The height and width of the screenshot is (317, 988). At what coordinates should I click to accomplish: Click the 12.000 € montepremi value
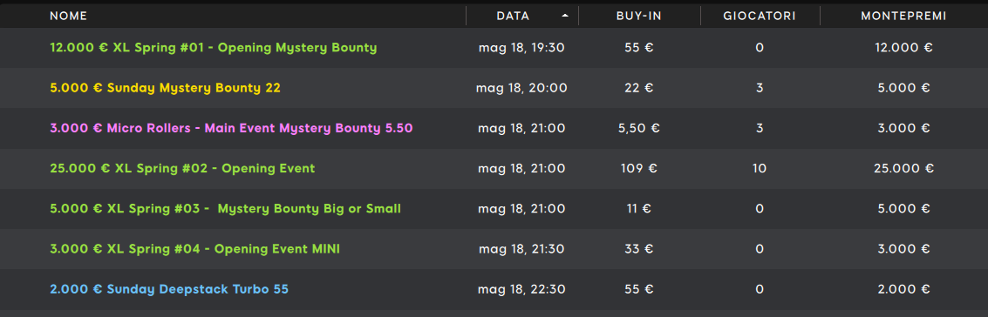click(903, 48)
